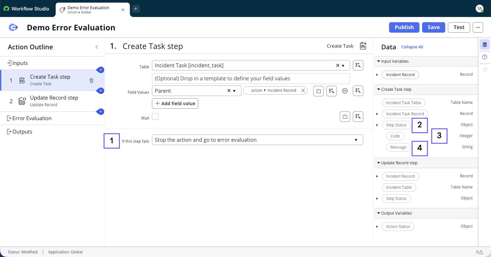Open the more options ellipsis menu

[x=478, y=27]
